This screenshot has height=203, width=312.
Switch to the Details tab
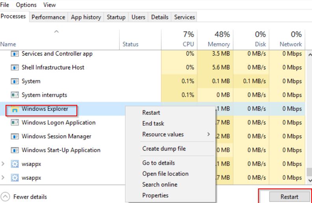(160, 17)
